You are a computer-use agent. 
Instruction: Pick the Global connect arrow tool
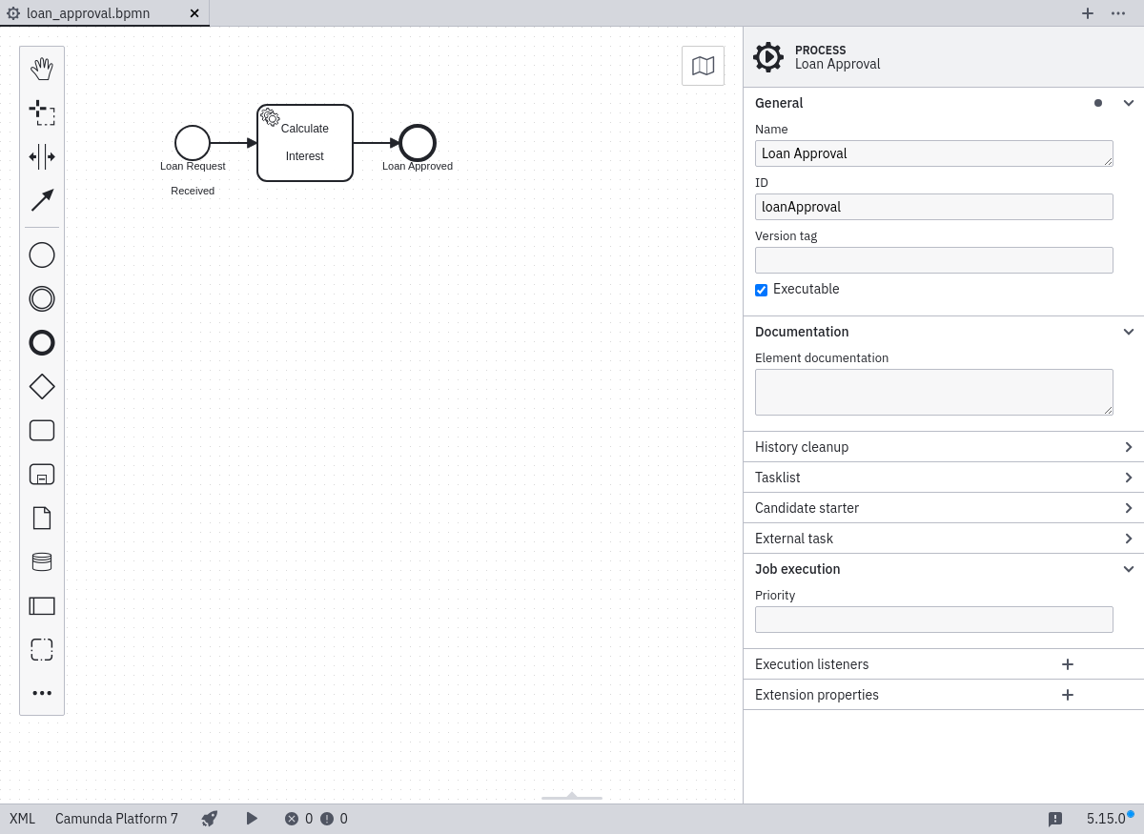click(42, 200)
